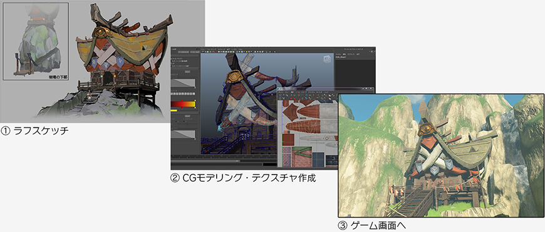
Task: Select the yellow color marker on the gradient ramp
Action: pos(195,101)
